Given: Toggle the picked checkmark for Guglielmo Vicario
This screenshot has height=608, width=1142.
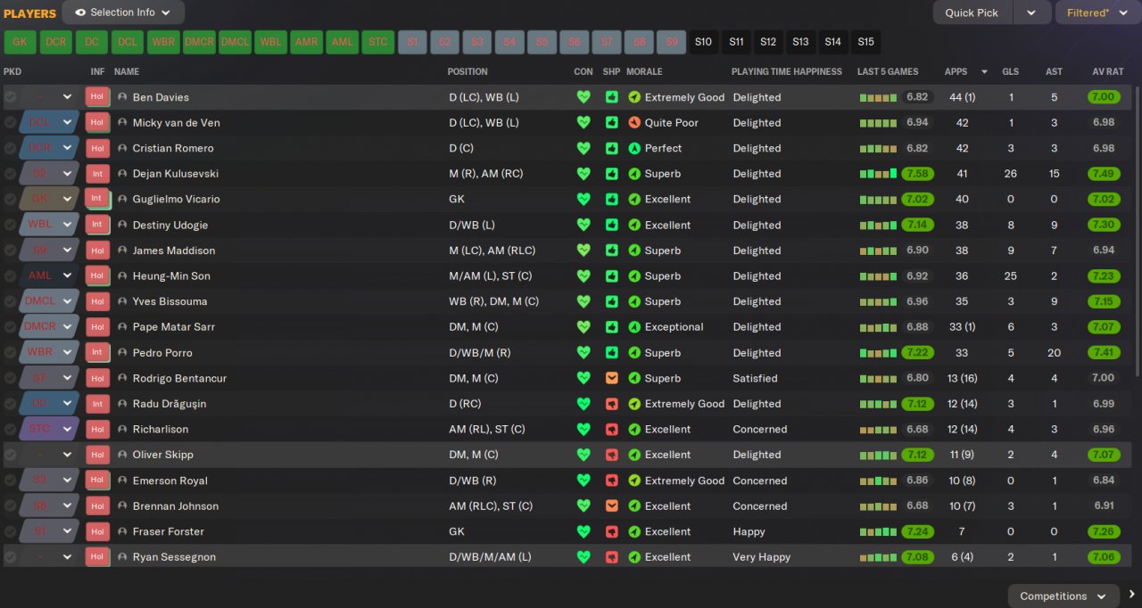Looking at the screenshot, I should pyautogui.click(x=10, y=199).
